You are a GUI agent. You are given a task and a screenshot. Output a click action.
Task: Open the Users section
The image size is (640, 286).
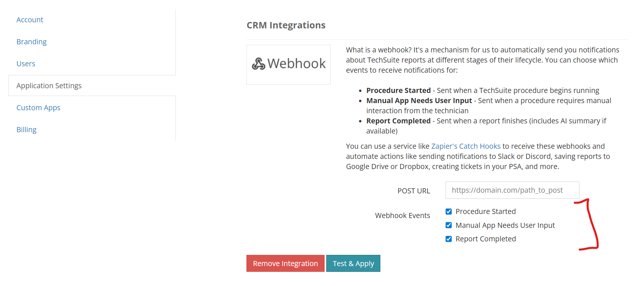(x=26, y=64)
